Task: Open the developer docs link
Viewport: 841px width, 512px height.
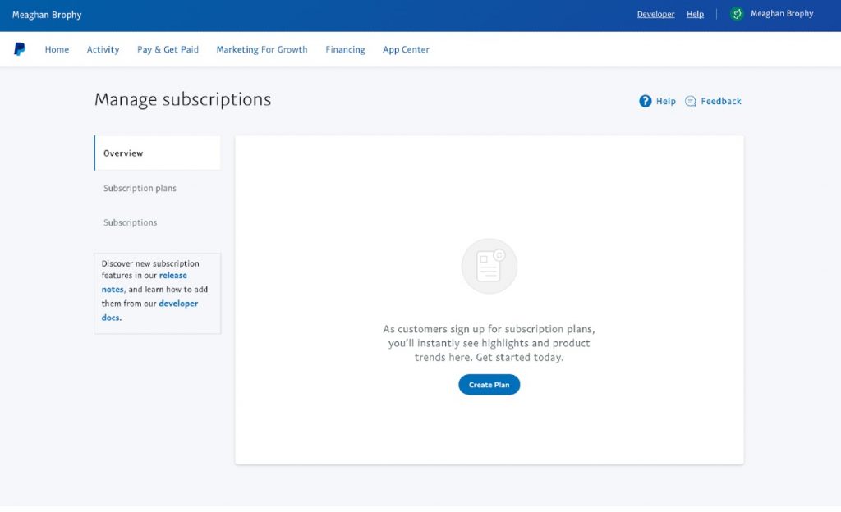Action: tap(178, 303)
